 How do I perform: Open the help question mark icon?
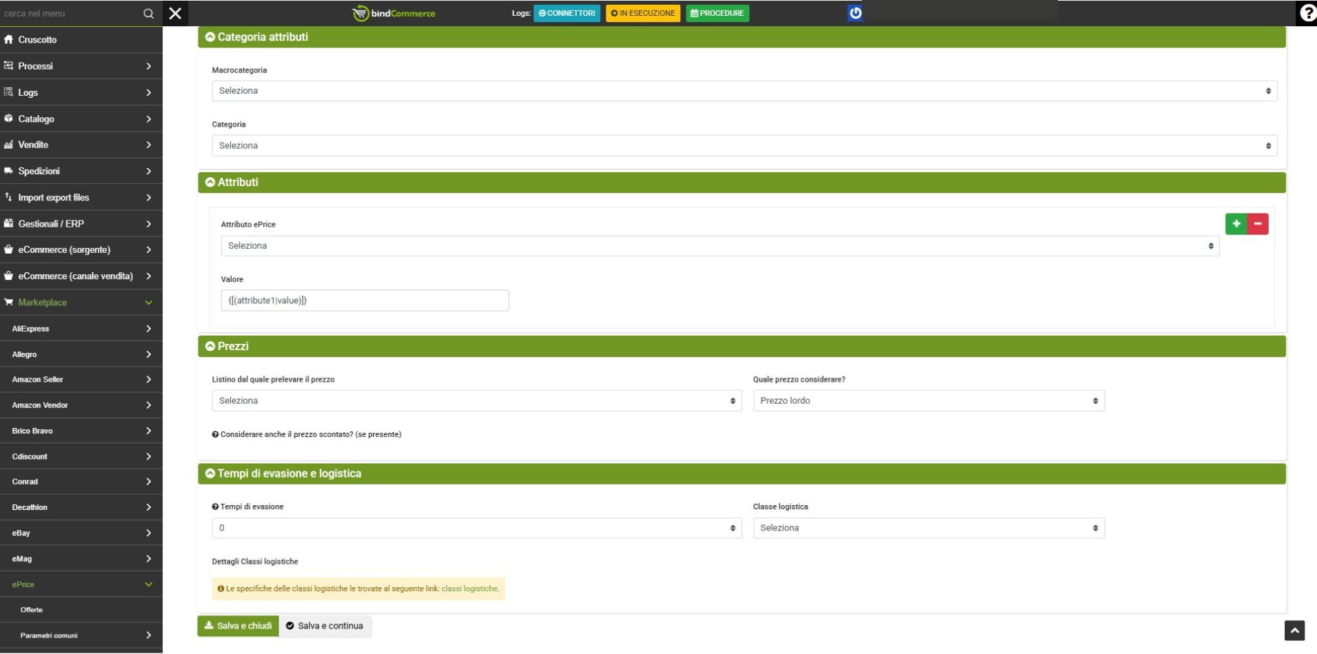pos(1307,13)
